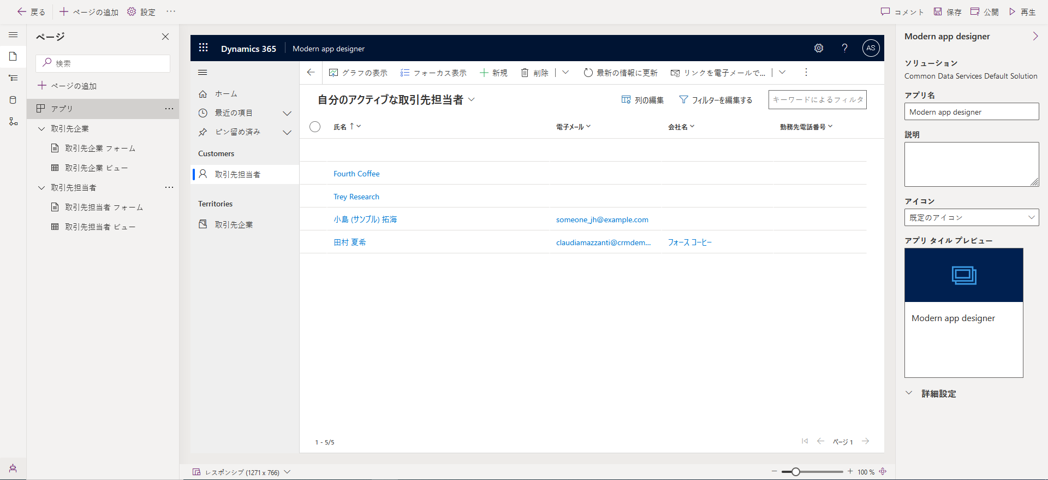The image size is (1048, 480).
Task: Click the 削除 delete command
Action: coord(534,73)
